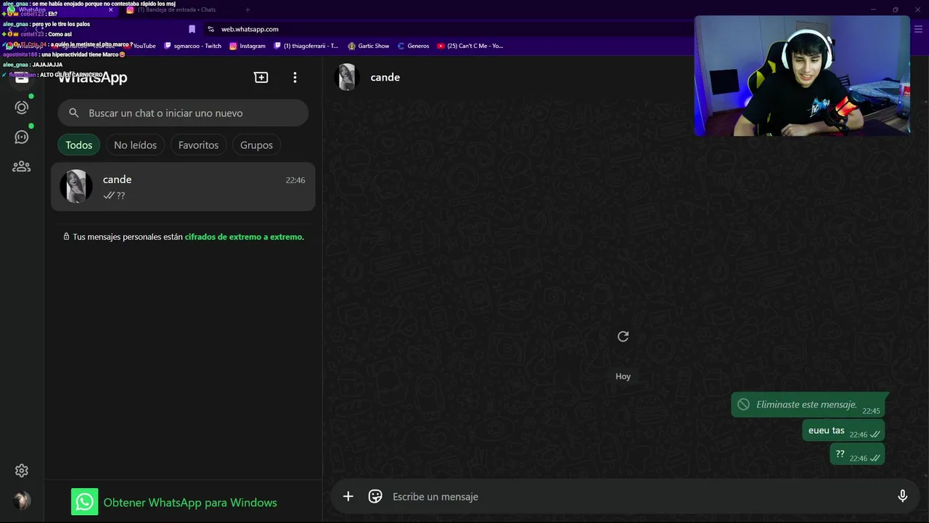Open the Generos bookmark
Screen dimensions: 929x523
[x=413, y=46]
